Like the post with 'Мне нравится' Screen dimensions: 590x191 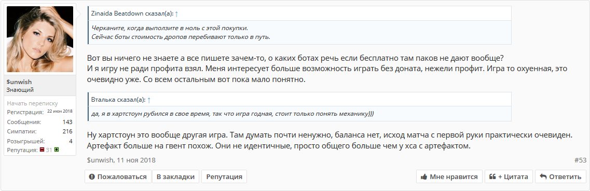[449, 176]
